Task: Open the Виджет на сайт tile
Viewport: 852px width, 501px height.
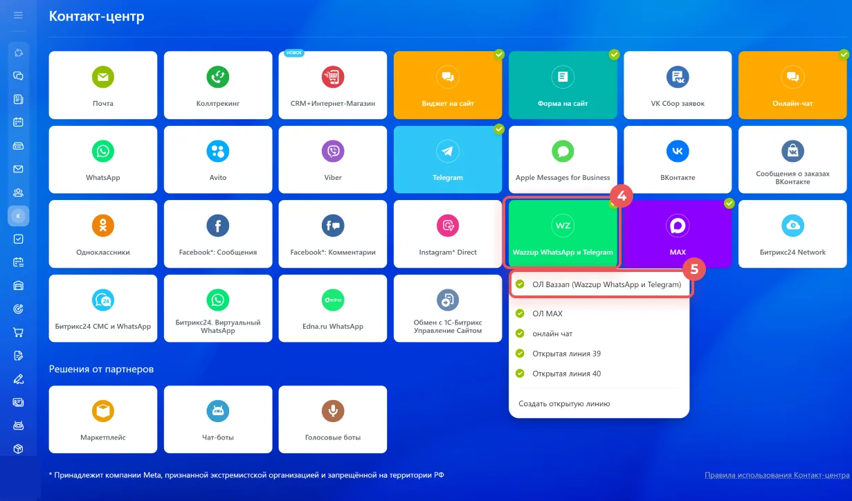Action: 448,84
